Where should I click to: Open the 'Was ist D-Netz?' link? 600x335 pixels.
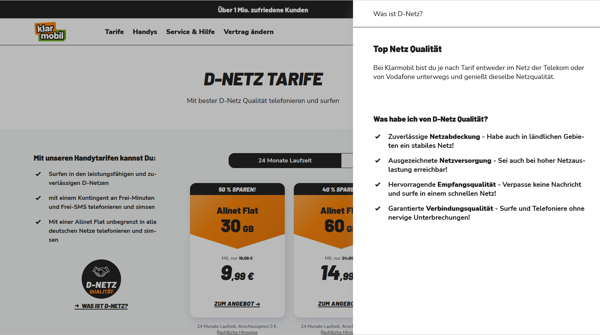coord(101,306)
